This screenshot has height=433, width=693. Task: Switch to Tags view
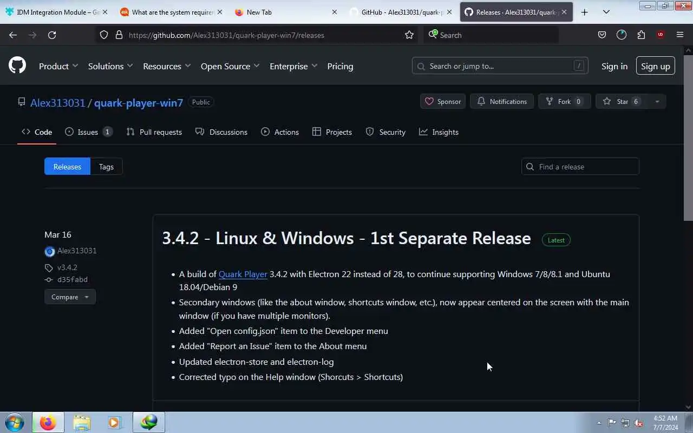[106, 167]
